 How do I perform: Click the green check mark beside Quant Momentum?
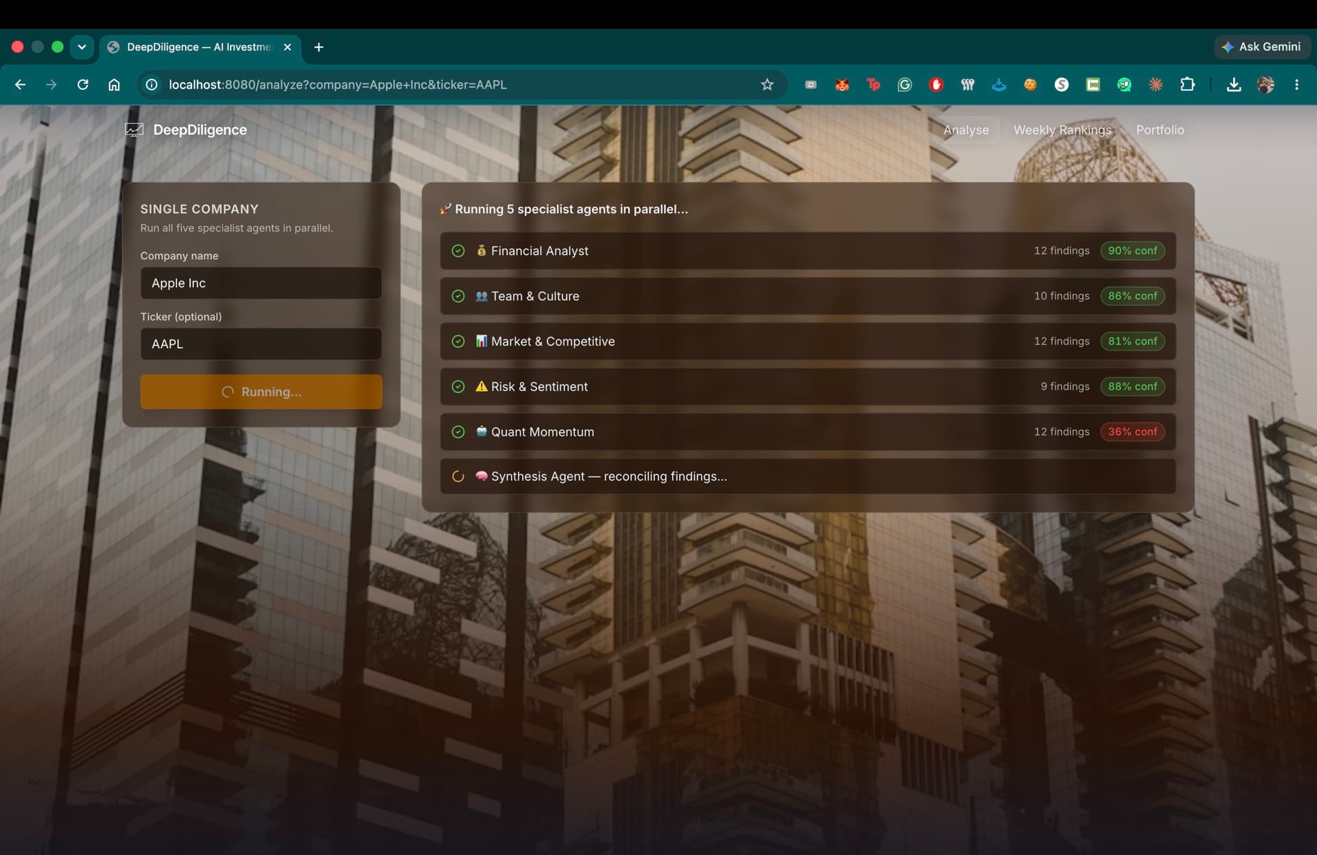point(458,432)
